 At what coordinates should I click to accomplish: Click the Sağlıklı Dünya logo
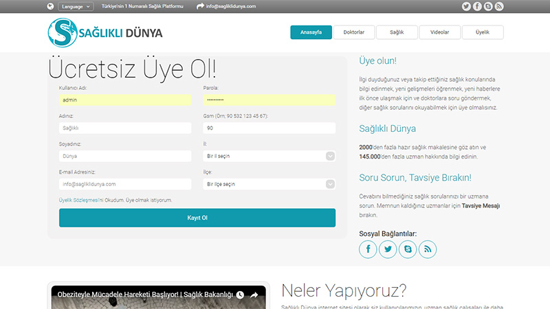pos(105,32)
